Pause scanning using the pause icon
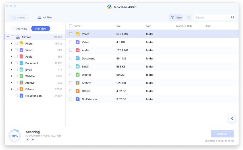The image size is (243, 150). (x=33, y=140)
